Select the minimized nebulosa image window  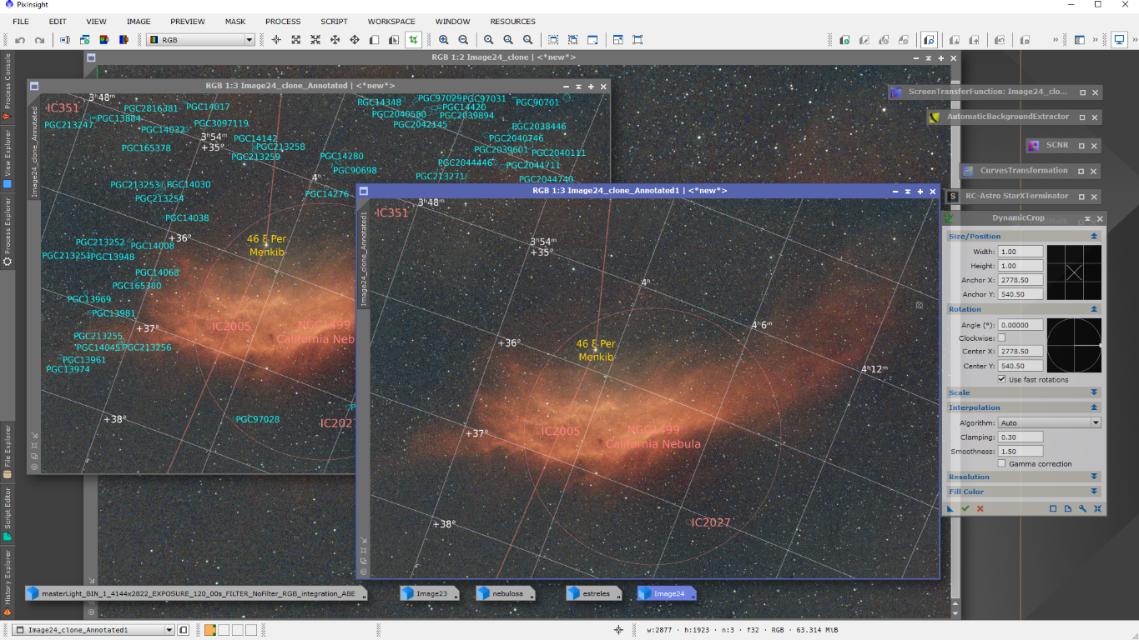tap(507, 593)
